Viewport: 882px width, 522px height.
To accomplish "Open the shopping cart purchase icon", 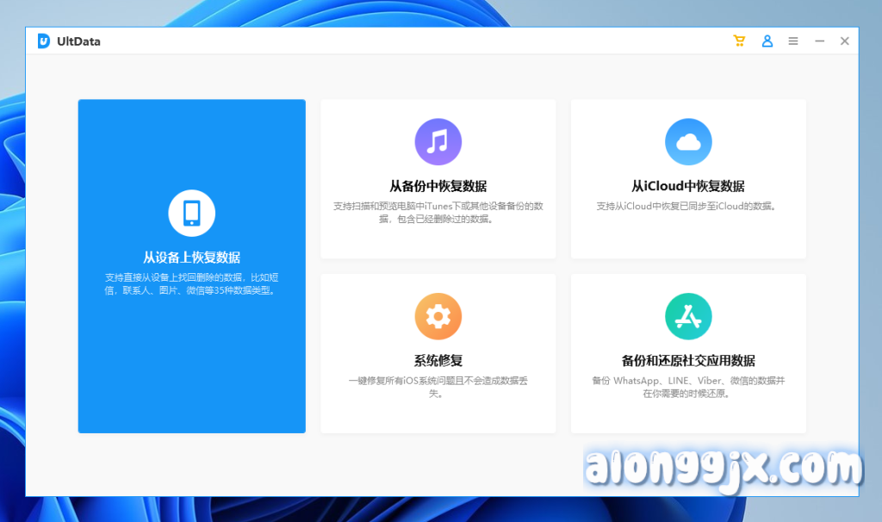I will pos(739,41).
